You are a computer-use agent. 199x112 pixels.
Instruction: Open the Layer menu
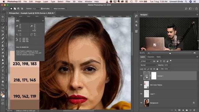[46, 2]
